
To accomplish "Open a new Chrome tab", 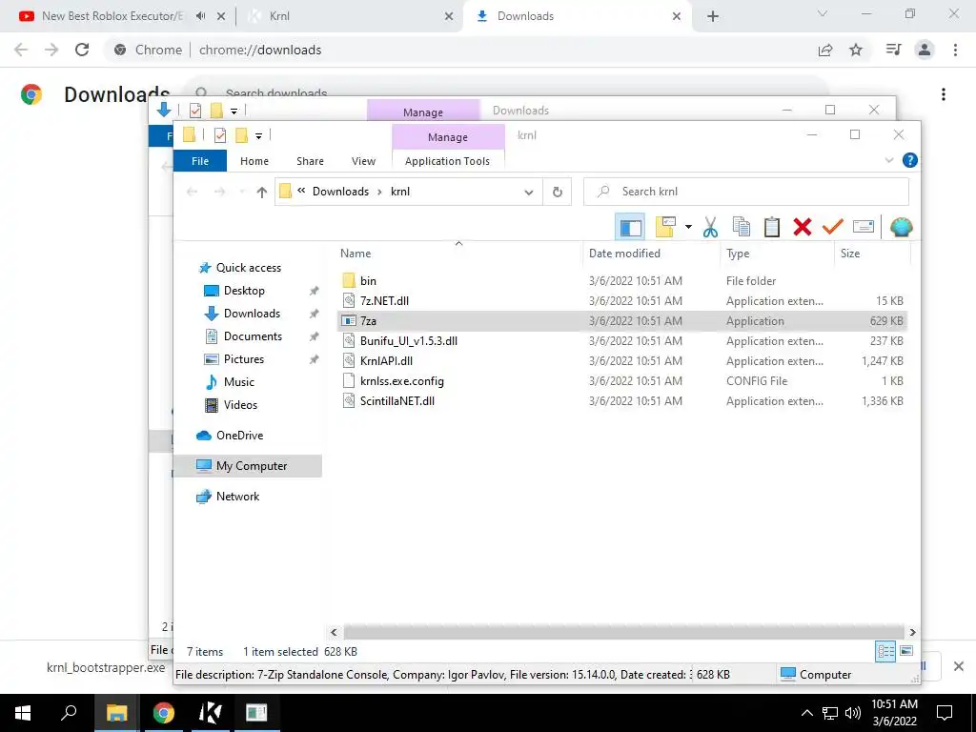I will click(713, 16).
